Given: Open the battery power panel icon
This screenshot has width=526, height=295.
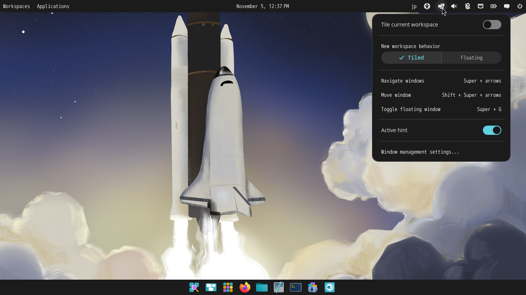Looking at the screenshot, I should click(x=494, y=6).
